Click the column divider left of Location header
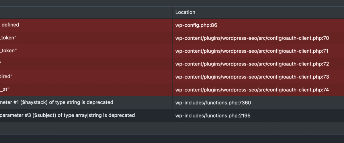Viewport: 344px width, 143px height. click(x=173, y=12)
